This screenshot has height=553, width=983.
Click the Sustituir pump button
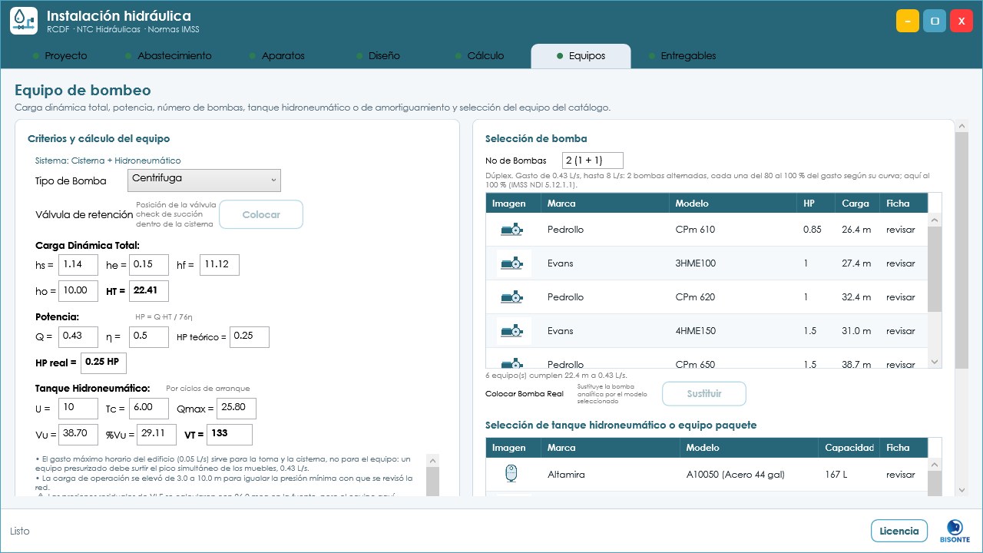pos(704,394)
